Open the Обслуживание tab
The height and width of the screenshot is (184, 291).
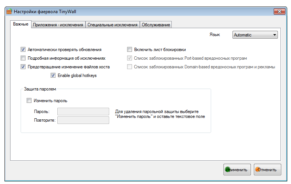click(x=156, y=25)
